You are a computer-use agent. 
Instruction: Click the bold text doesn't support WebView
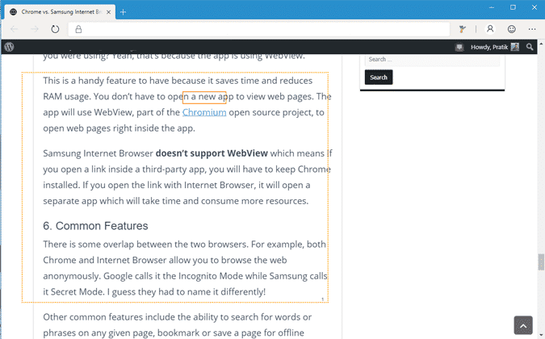coord(212,153)
